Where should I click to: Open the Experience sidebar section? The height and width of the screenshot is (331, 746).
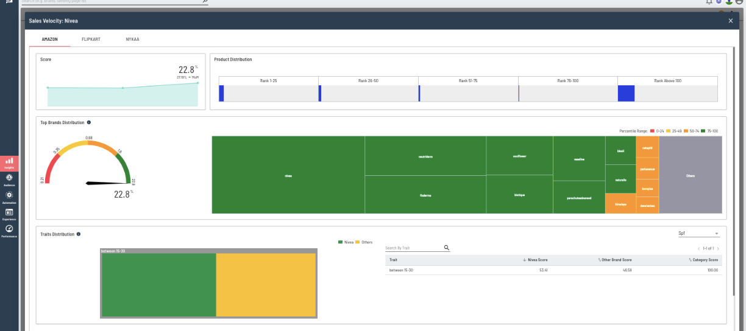click(x=9, y=214)
